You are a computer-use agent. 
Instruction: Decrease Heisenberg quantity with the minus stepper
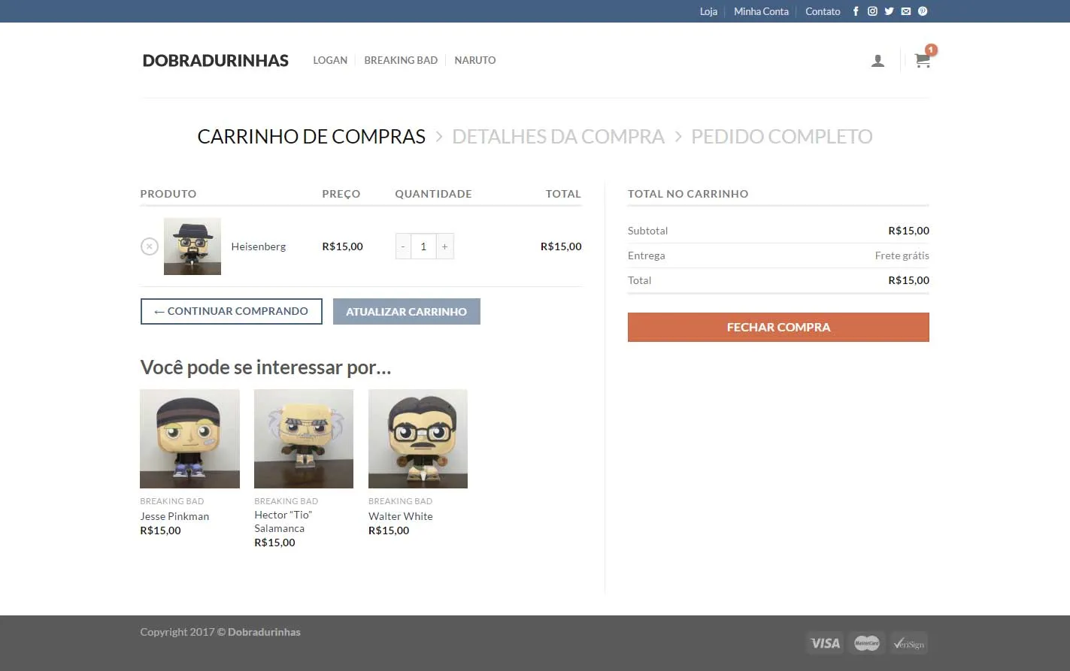pyautogui.click(x=402, y=246)
